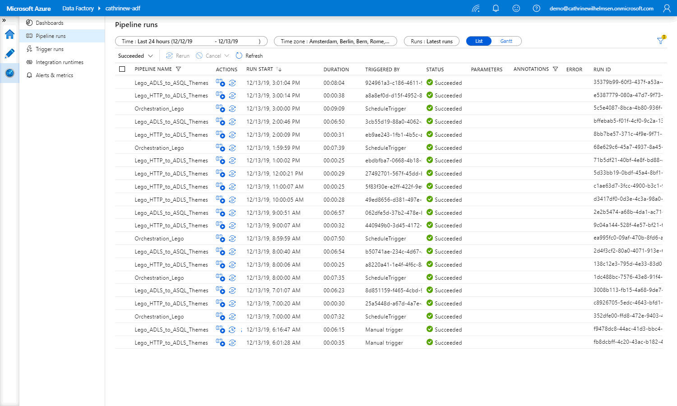Rerun the first Lego_ADLS_to_ASQL_Themes pipeline run
Viewport: 677px width, 406px height.
(x=232, y=83)
